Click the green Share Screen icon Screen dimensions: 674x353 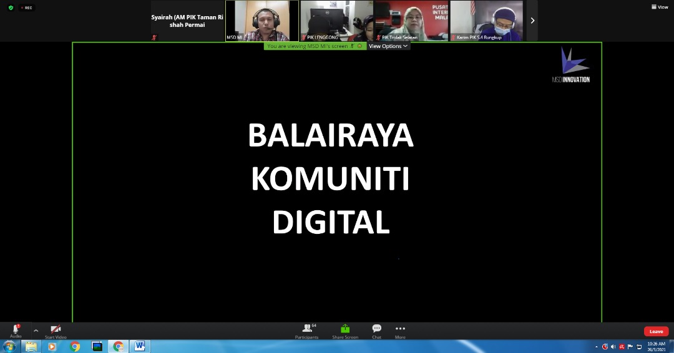[x=345, y=331]
